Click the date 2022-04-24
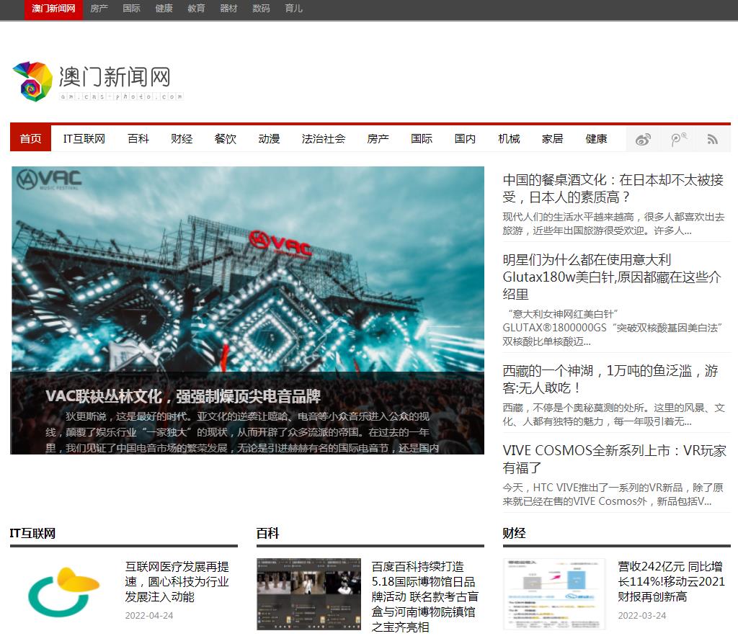Viewport: 738px width, 636px height. 149,615
